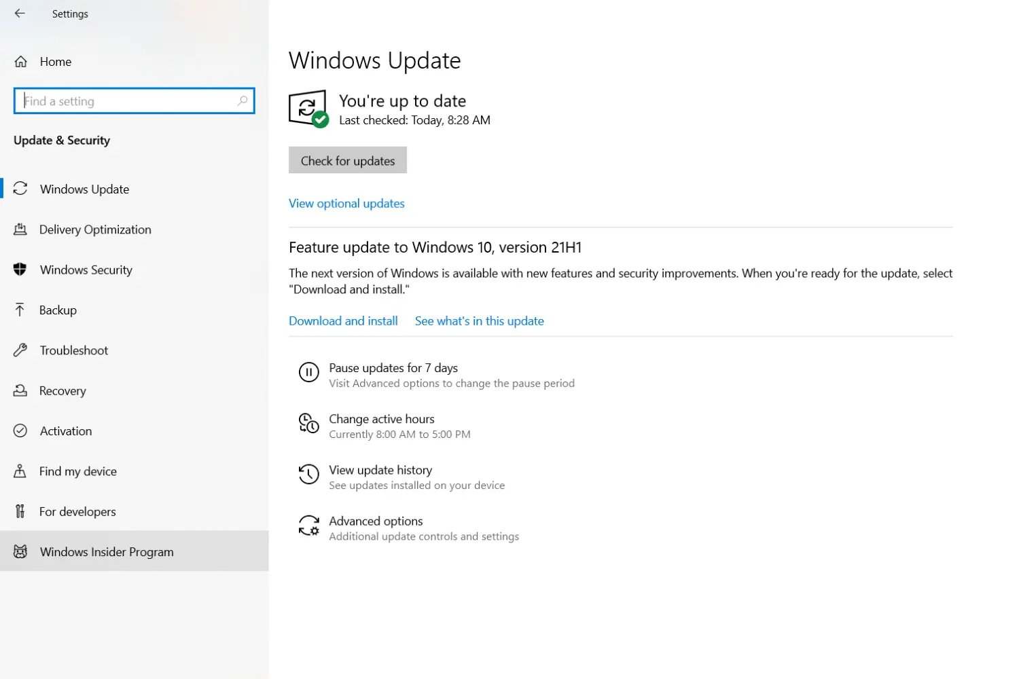Click 'Last checked: Today, 8:28 AM' text
The image size is (1019, 679).
[x=414, y=120]
